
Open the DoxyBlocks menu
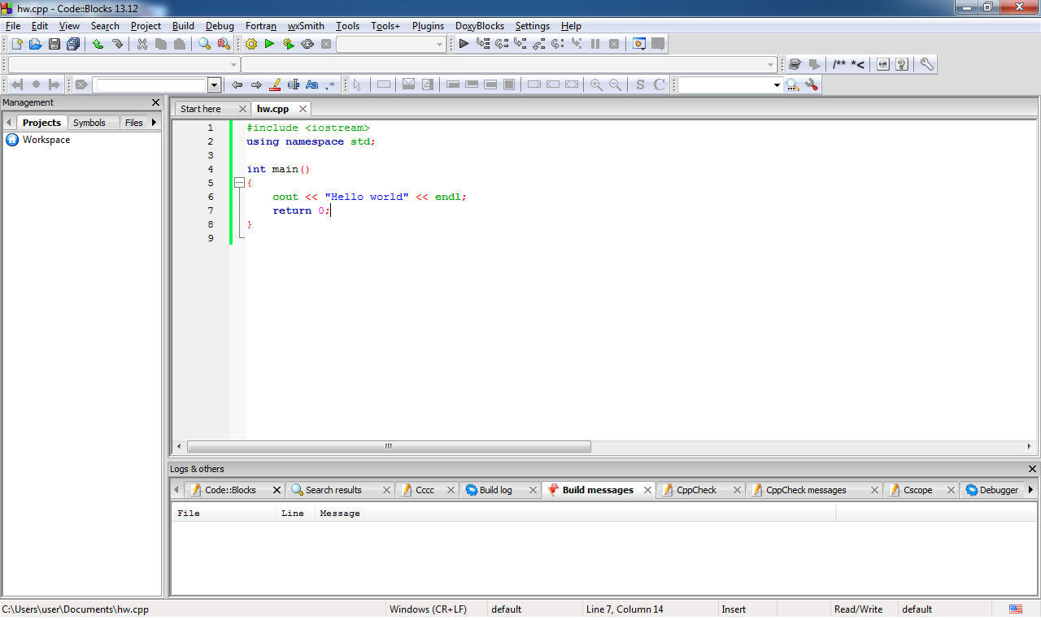(x=479, y=26)
